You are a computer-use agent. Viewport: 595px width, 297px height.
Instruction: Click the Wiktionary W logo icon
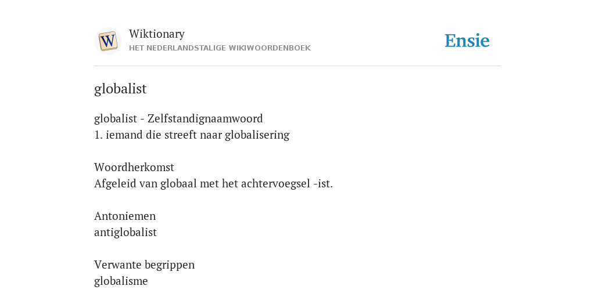[108, 41]
